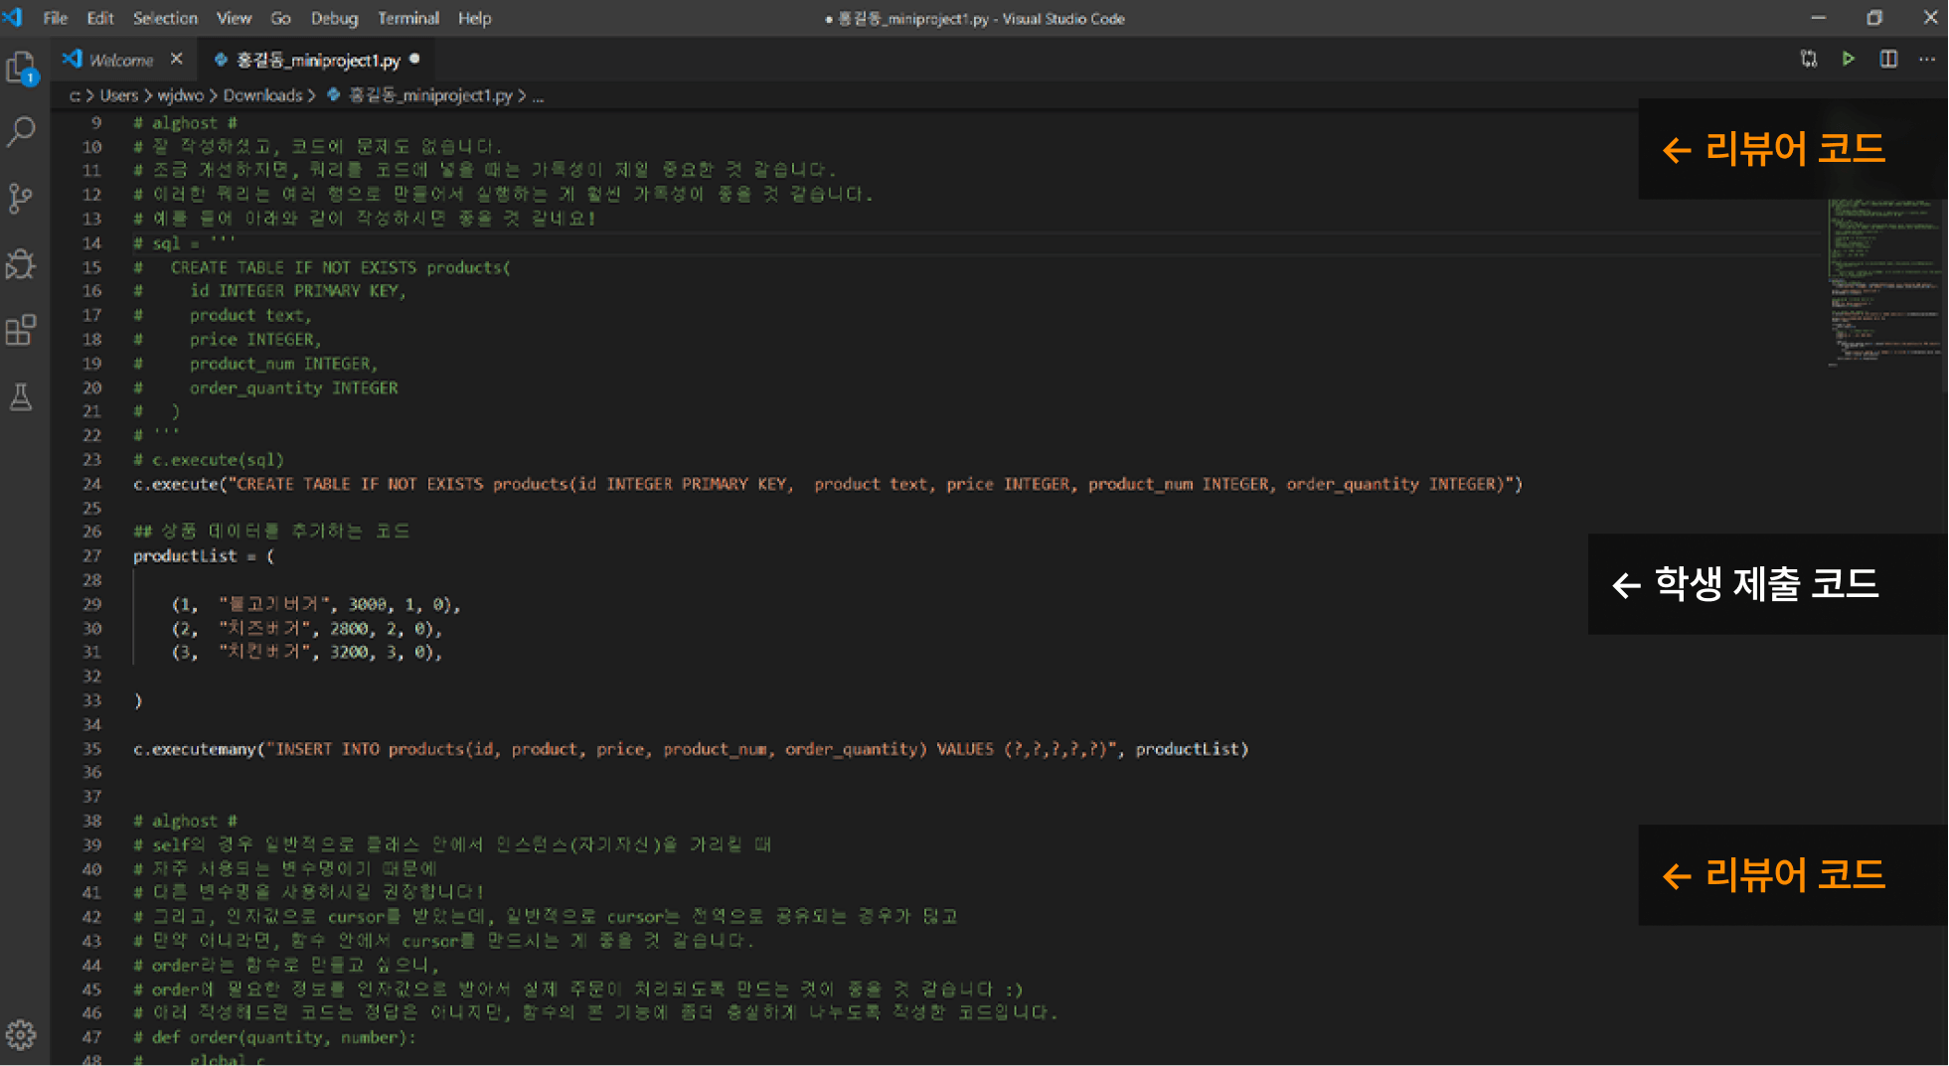Click the code minimap preview
Image resolution: width=1949 pixels, height=1066 pixels.
pyautogui.click(x=1884, y=283)
